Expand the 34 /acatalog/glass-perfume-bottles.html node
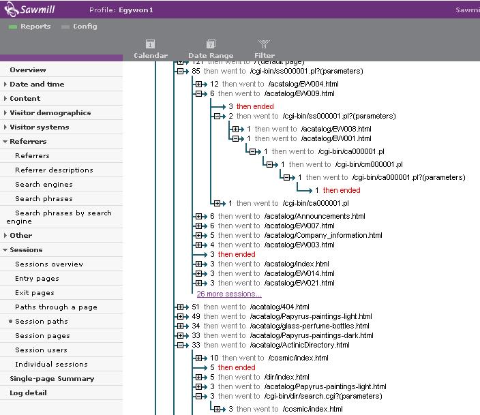This screenshot has width=480, height=415. 181,326
